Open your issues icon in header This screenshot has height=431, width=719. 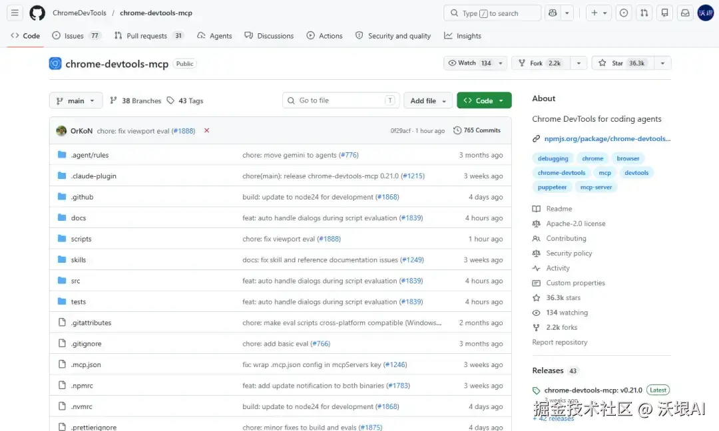point(624,13)
